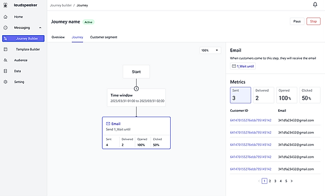Go to page 3 of customers
Image resolution: width=325 pixels, height=196 pixels.
[275, 181]
